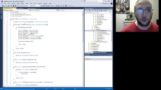161x90 pixels.
Task: Open the Any CPU platform dropdown
Action: [x=35, y=6]
